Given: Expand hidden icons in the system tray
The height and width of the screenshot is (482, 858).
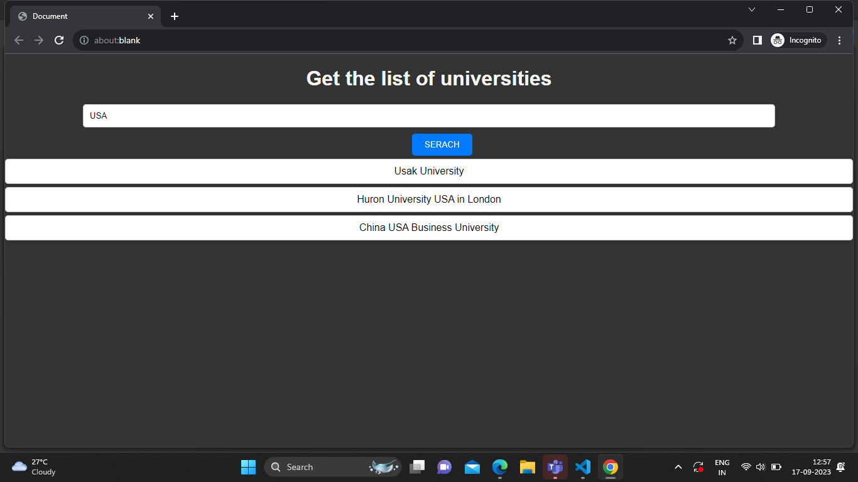Looking at the screenshot, I should coord(678,467).
